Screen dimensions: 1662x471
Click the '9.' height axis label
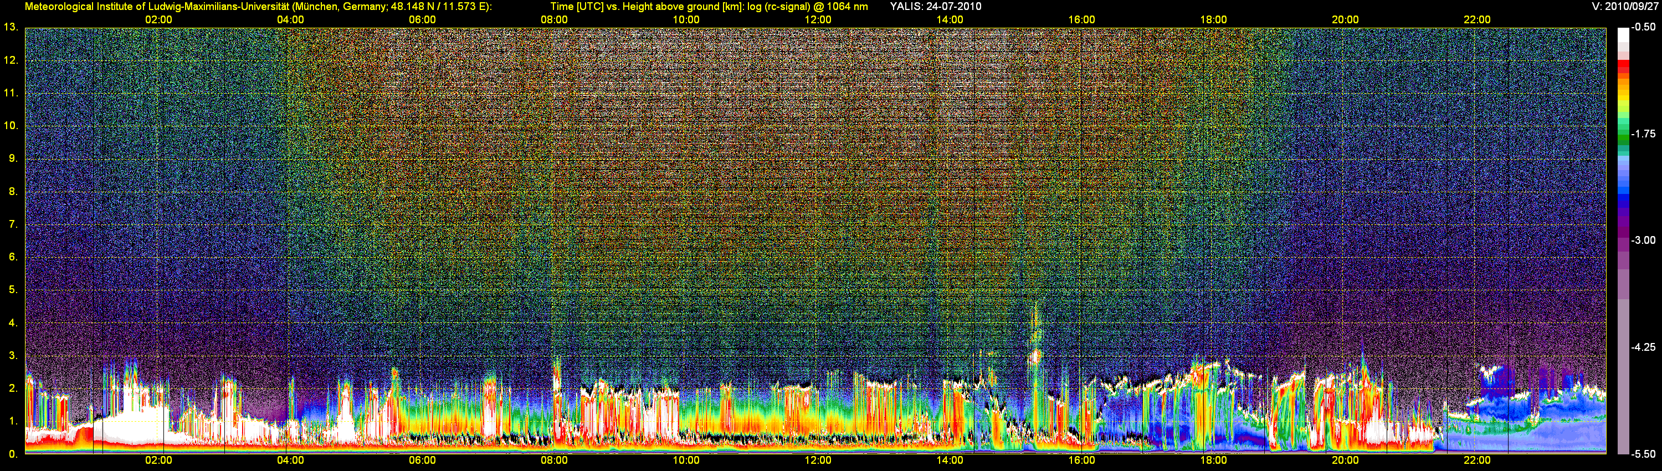pyautogui.click(x=13, y=158)
